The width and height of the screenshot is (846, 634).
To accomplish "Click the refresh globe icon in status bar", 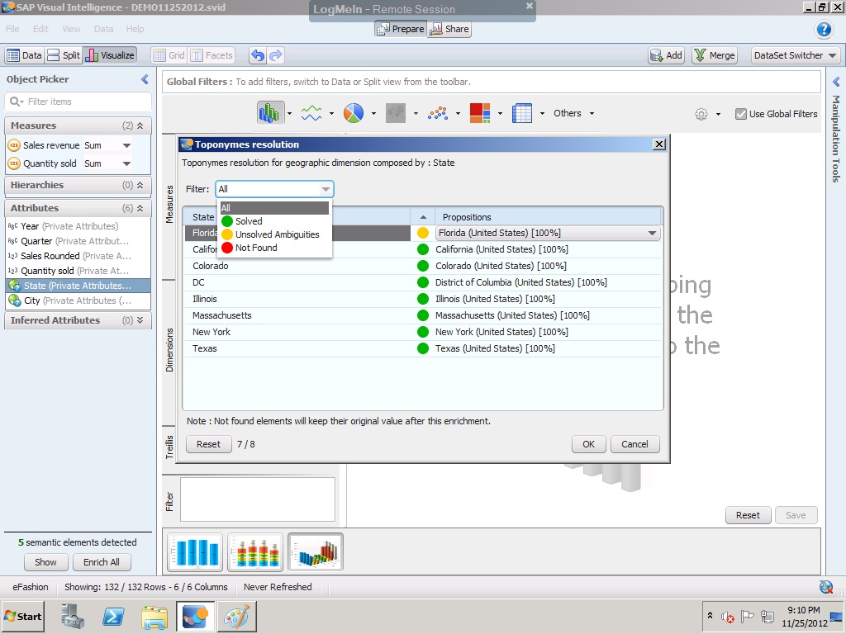I will coord(826,587).
